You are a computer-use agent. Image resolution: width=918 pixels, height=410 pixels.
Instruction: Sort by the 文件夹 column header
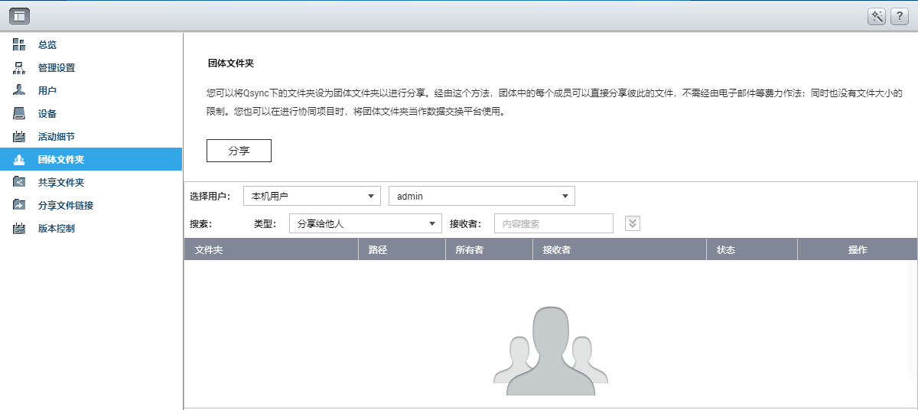(x=271, y=249)
